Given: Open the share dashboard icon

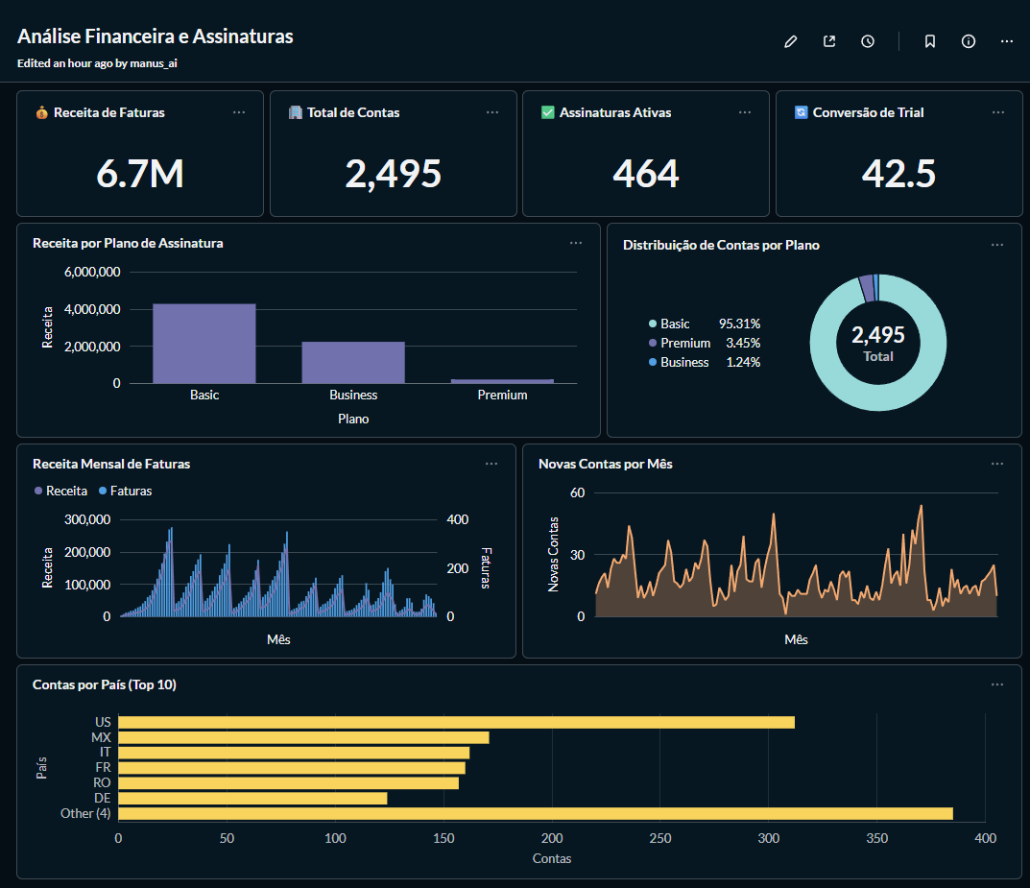Looking at the screenshot, I should [828, 41].
